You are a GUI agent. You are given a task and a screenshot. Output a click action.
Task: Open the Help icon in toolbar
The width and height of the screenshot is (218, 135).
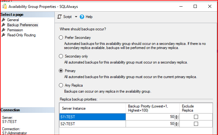[x=82, y=17]
